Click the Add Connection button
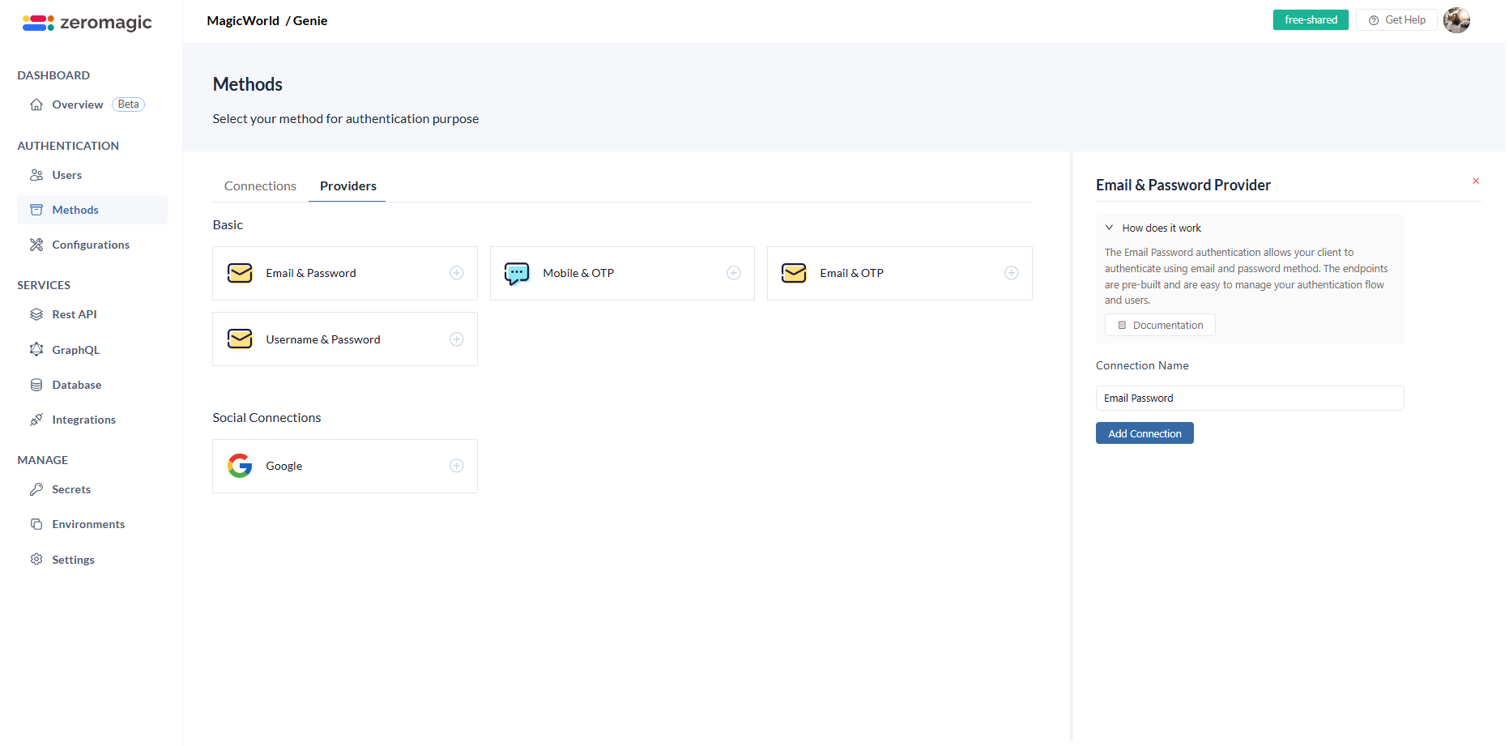 1144,433
